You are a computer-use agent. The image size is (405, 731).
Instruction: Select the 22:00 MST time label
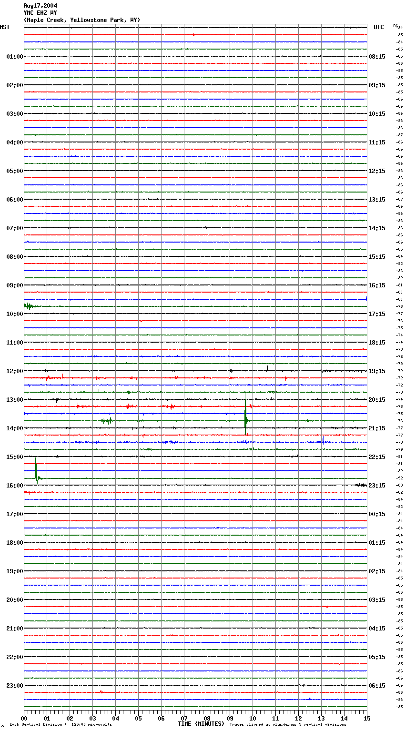pos(15,657)
